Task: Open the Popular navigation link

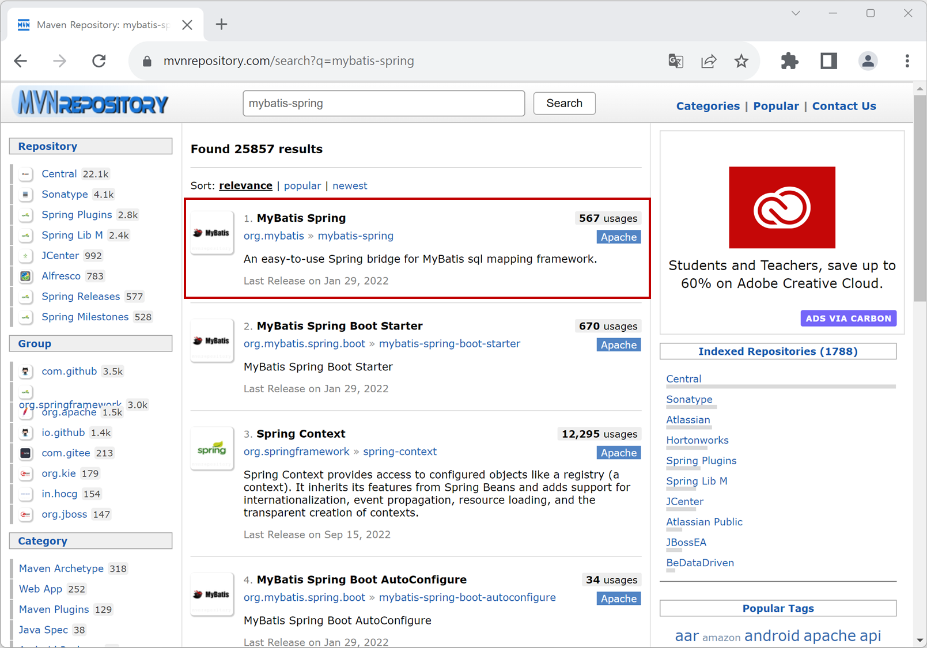Action: click(775, 106)
